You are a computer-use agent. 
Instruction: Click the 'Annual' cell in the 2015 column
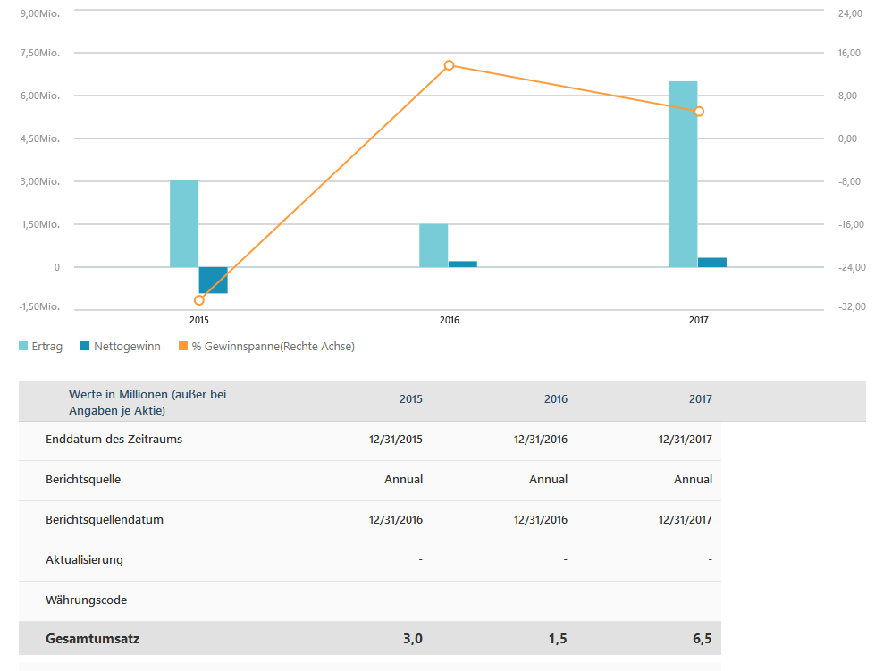[x=403, y=480]
